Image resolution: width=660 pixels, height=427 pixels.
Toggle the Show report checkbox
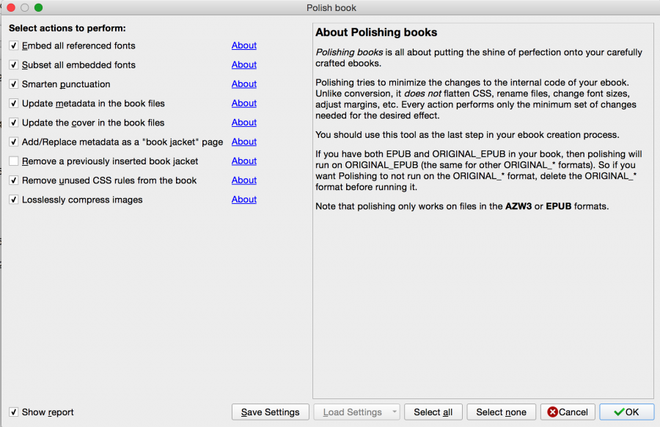coord(14,412)
